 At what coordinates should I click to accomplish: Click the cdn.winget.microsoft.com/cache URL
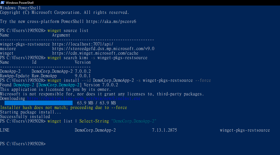pyautogui.click(x=95, y=53)
